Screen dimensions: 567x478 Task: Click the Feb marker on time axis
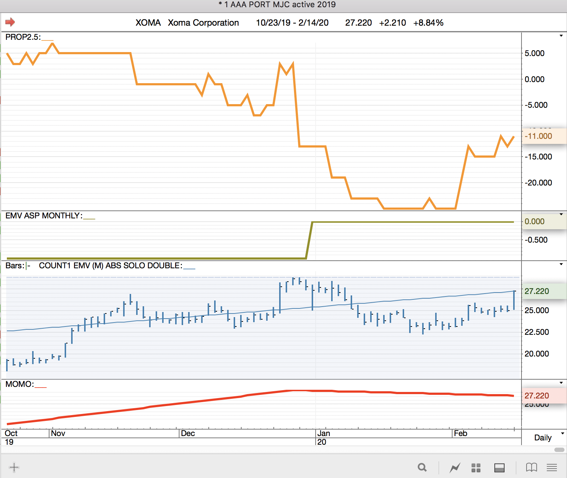pyautogui.click(x=460, y=433)
